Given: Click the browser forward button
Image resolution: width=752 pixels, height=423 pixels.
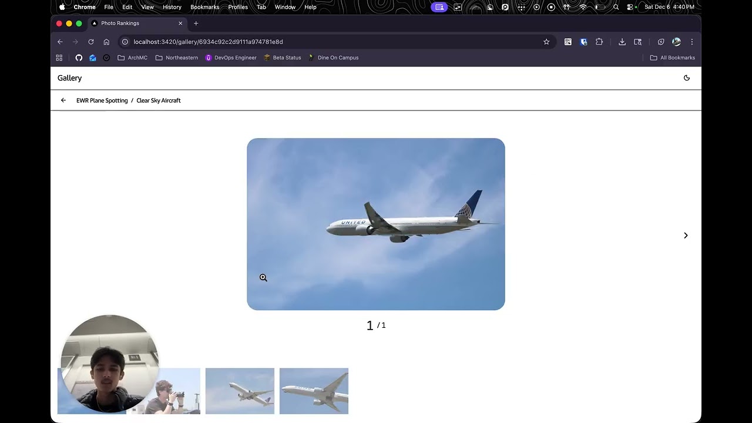Looking at the screenshot, I should [75, 42].
